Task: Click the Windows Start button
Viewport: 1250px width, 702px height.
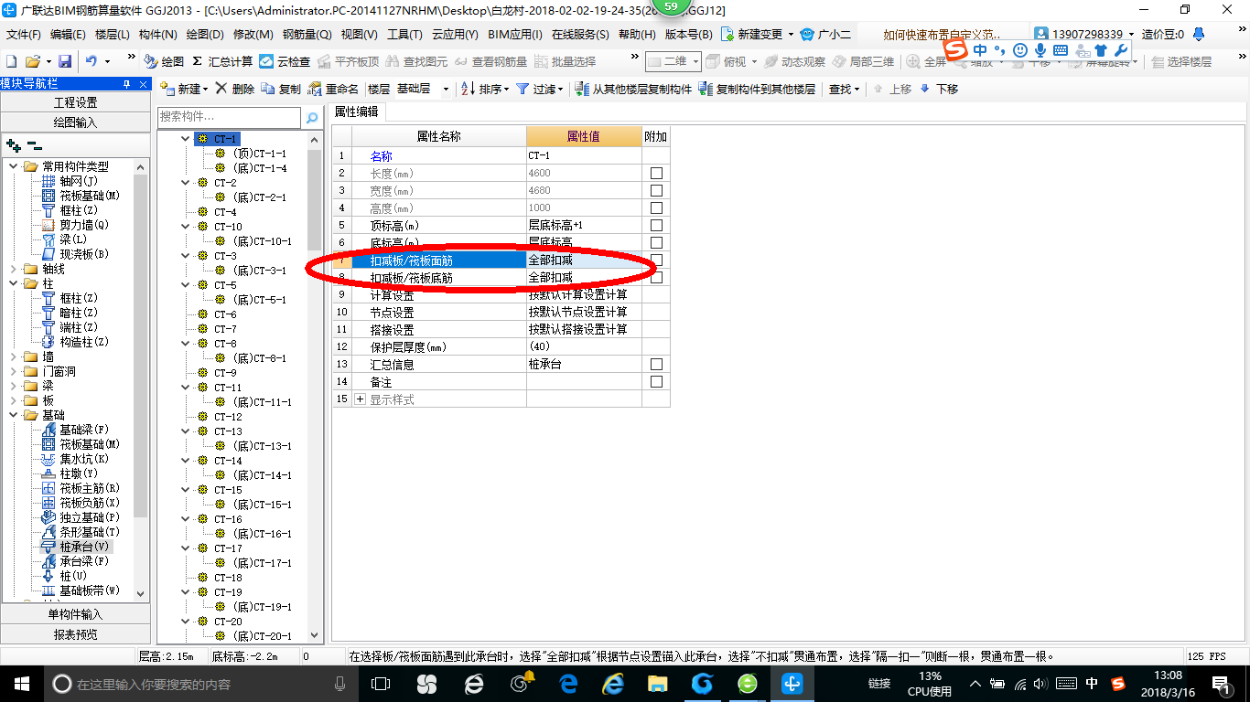Action: click(20, 683)
